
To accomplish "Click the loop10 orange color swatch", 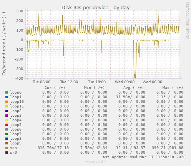I will coord(7,102).
